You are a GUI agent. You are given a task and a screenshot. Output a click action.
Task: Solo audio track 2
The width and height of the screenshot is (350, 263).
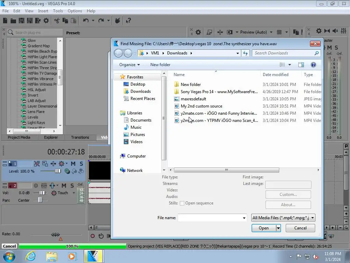pos(72,186)
